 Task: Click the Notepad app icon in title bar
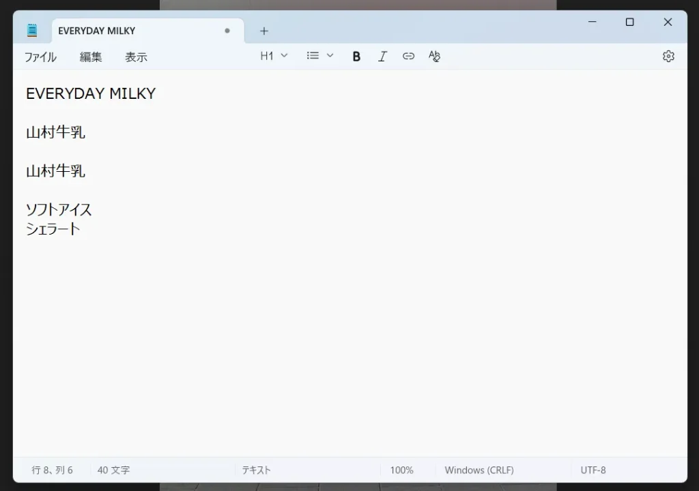[x=31, y=30]
